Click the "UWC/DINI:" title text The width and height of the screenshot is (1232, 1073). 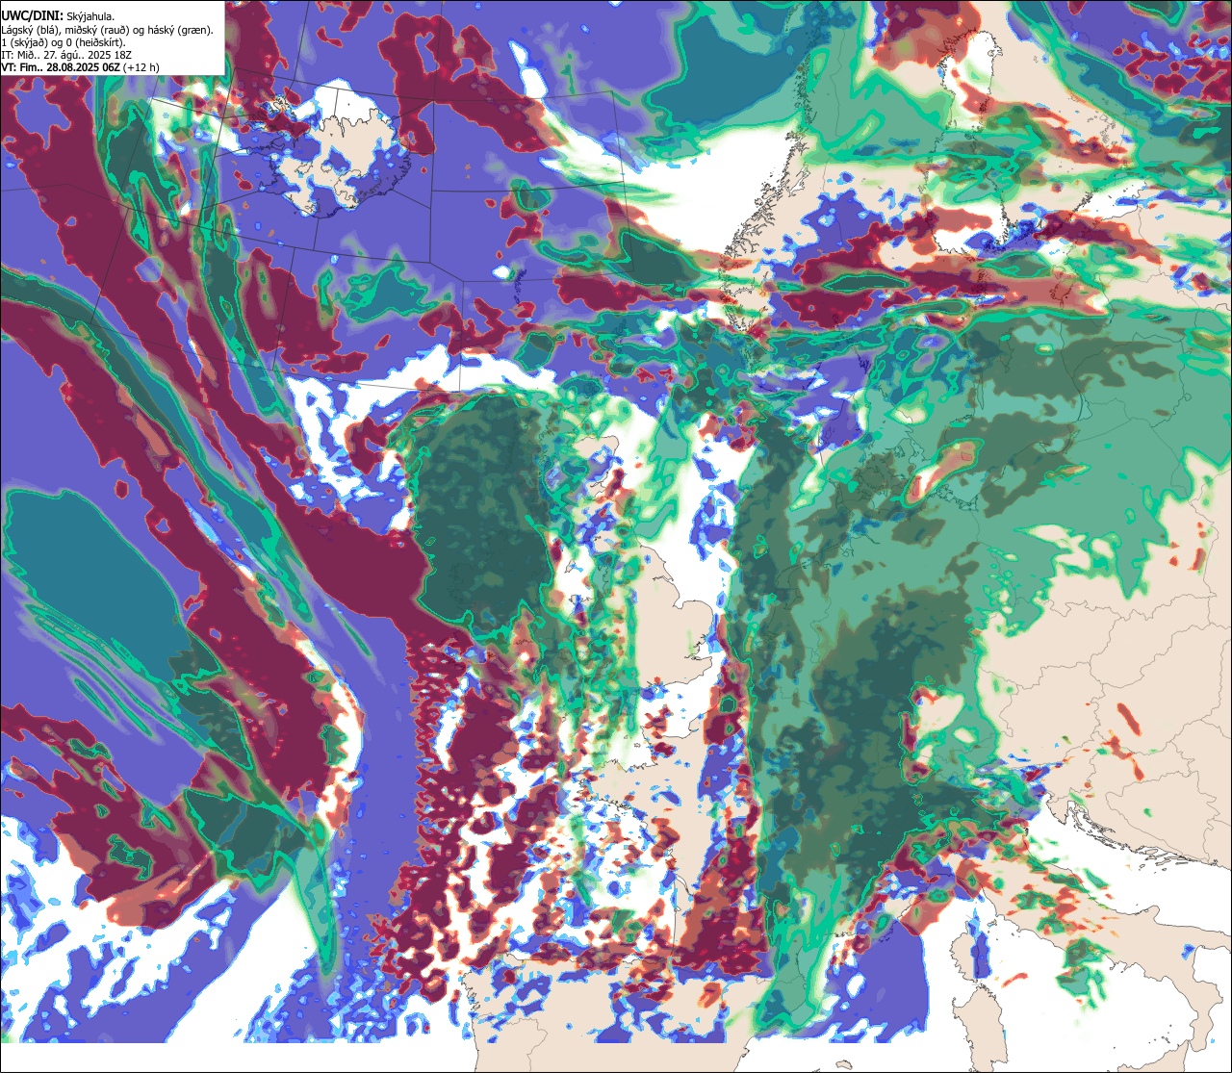(x=33, y=16)
